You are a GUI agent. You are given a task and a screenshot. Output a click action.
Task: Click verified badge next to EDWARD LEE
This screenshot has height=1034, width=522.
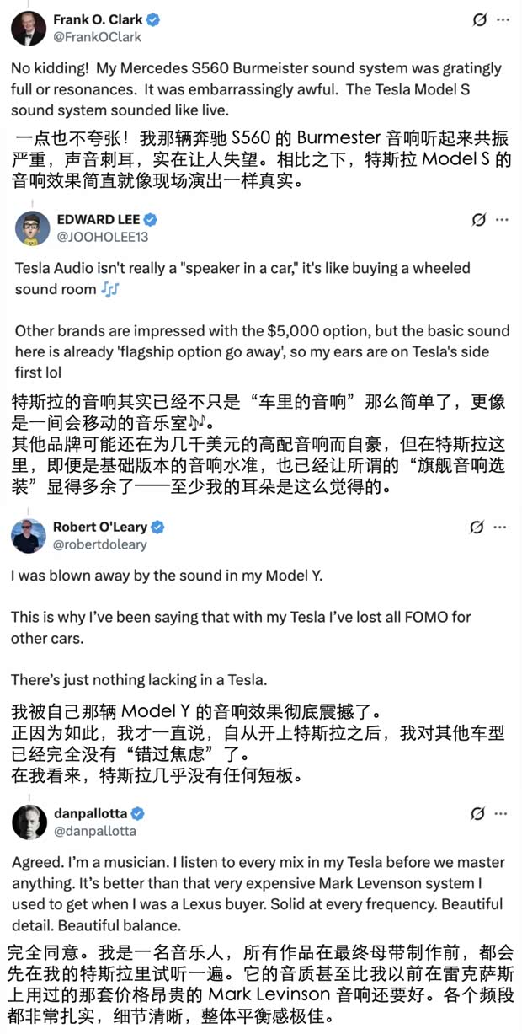[x=151, y=219]
